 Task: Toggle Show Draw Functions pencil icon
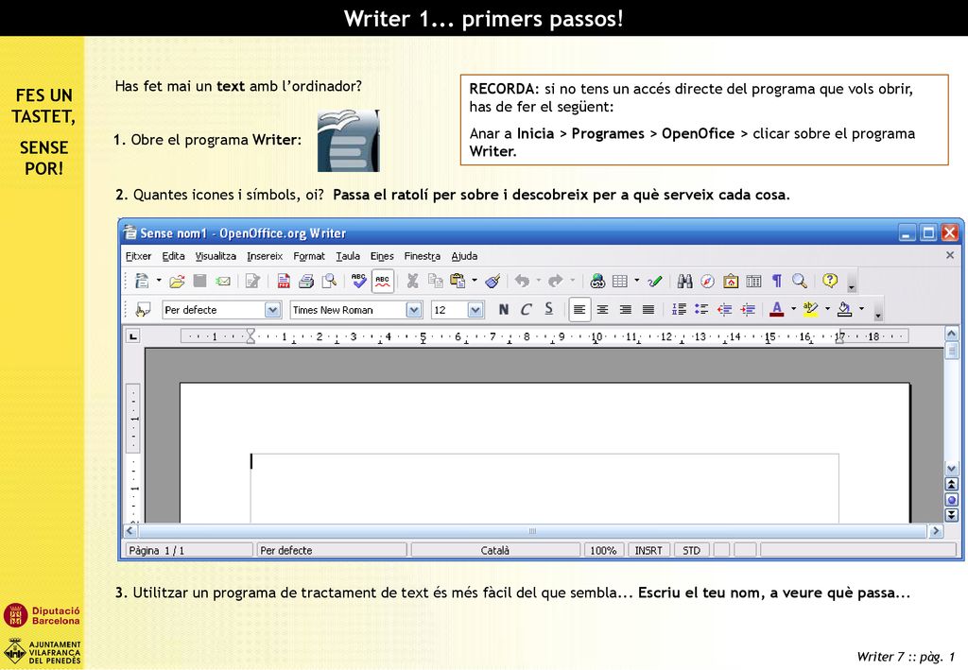(655, 282)
